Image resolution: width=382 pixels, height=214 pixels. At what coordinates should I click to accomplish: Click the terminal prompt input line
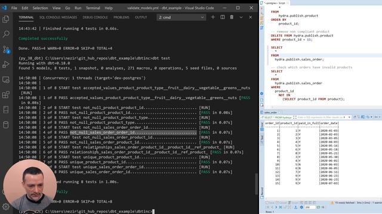point(86,212)
